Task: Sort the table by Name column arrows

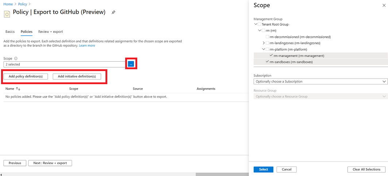Action: (18, 89)
